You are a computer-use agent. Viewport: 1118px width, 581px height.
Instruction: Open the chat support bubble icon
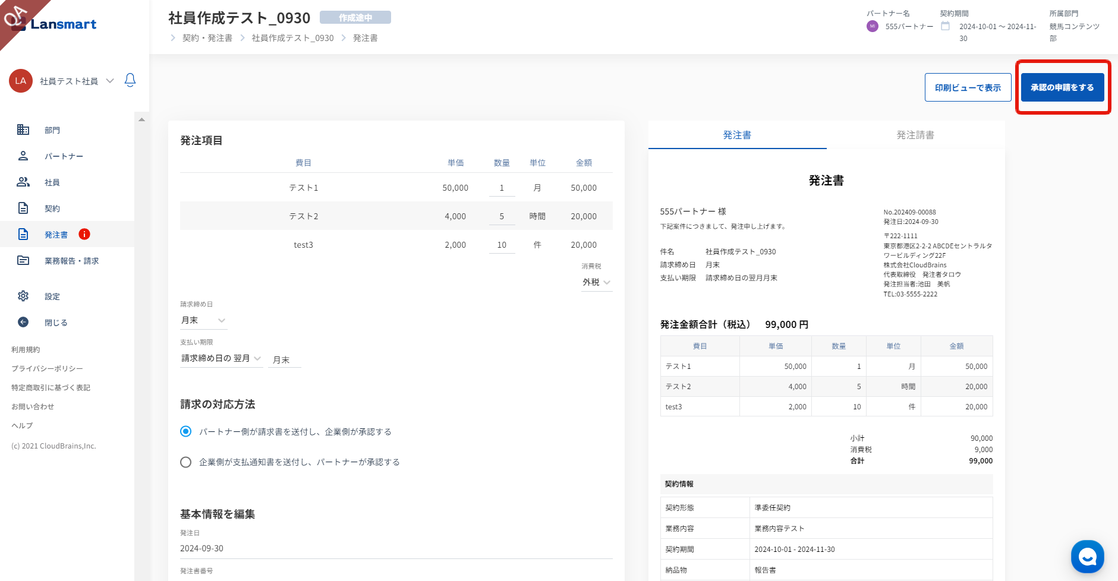coord(1087,557)
